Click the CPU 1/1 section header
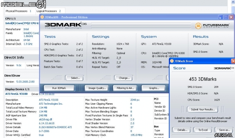The width and height of the screenshot is (235, 138). point(11,19)
